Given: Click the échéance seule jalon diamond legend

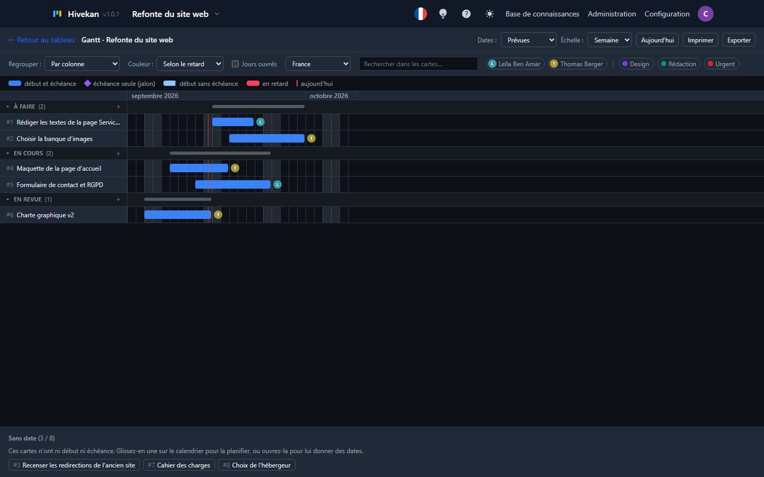Looking at the screenshot, I should coord(88,83).
